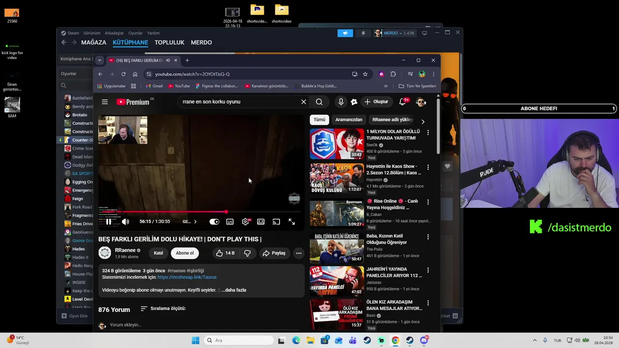Viewport: 619px width, 348px height.
Task: Open Tüm Yer İşaretleri folder
Action: (x=417, y=86)
